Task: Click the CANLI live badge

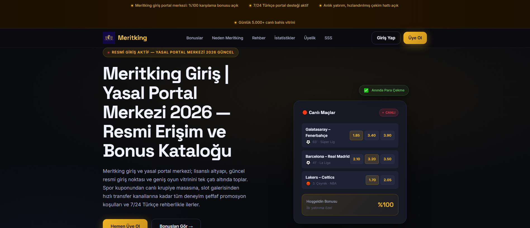Action: (389, 113)
